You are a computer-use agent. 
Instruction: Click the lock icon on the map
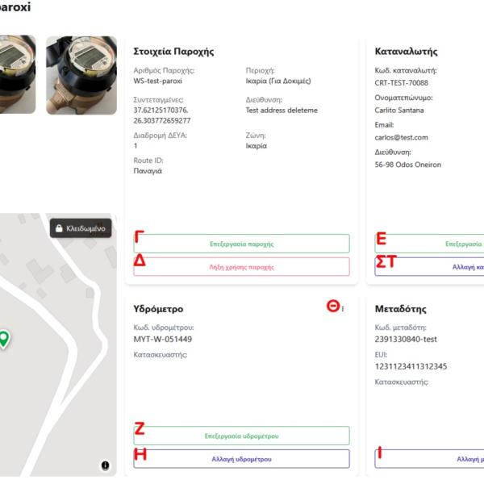click(x=59, y=228)
